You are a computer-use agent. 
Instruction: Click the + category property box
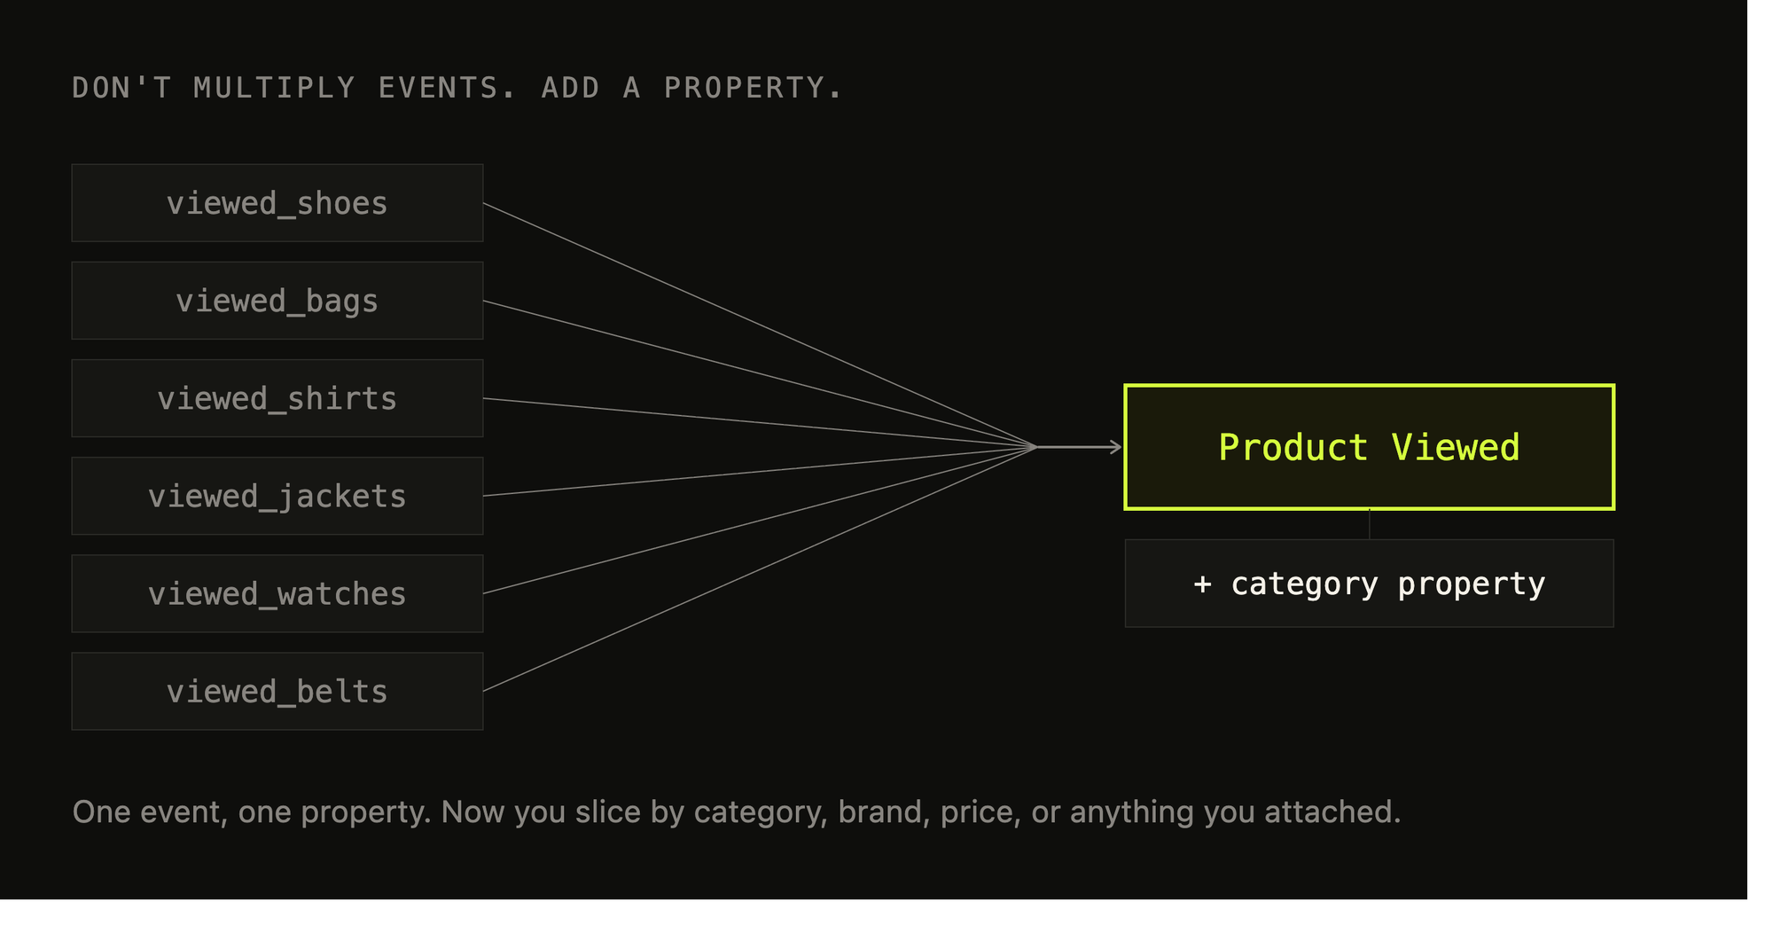(1370, 584)
